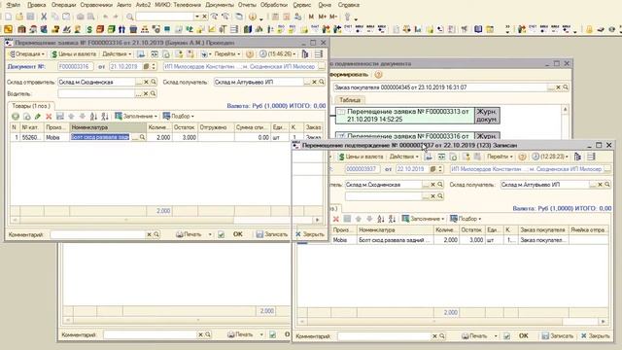The image size is (622, 350).
Task: Click date stepper beside 21.10.2019 in request window
Action: pos(154,67)
